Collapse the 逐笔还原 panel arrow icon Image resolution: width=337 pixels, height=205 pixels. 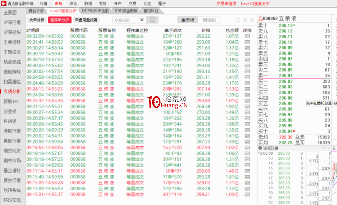pyautogui.click(x=260, y=148)
